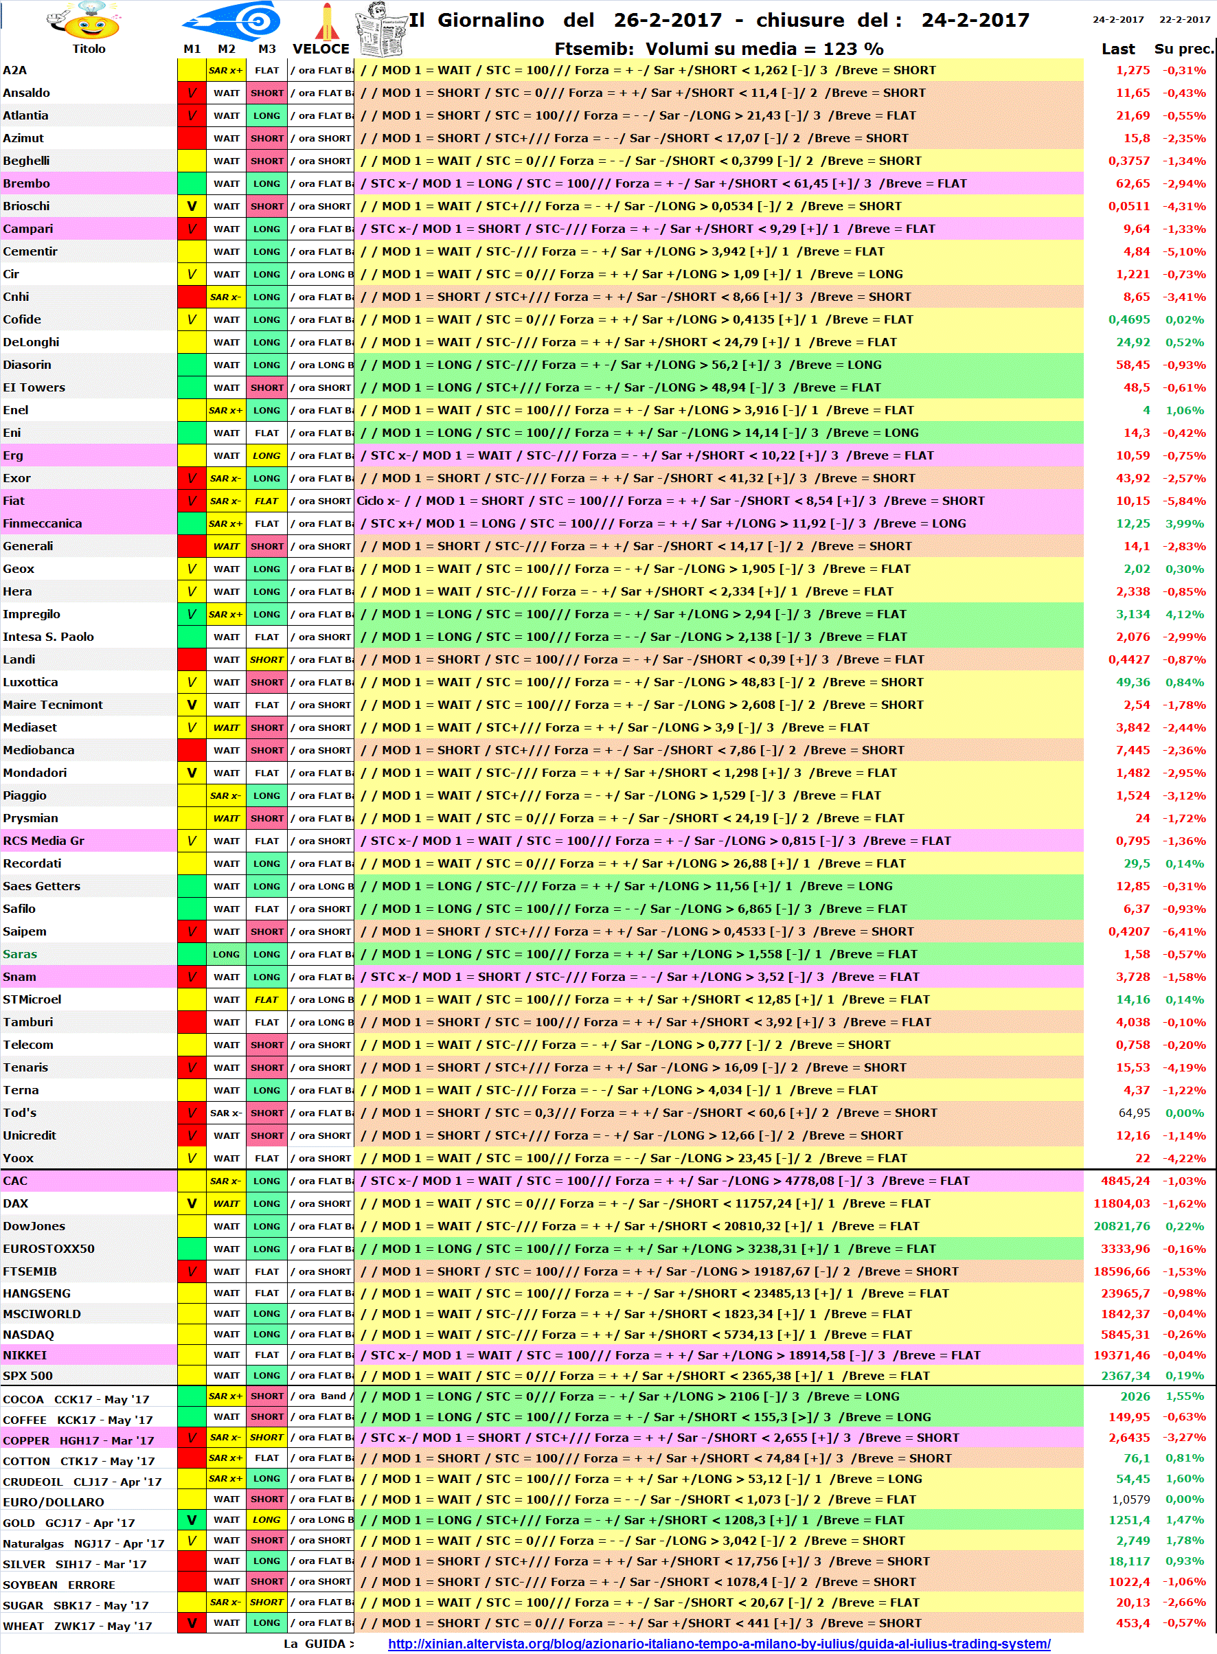Click the smiling lightbulb mascot icon
1217x1654 pixels.
[84, 21]
